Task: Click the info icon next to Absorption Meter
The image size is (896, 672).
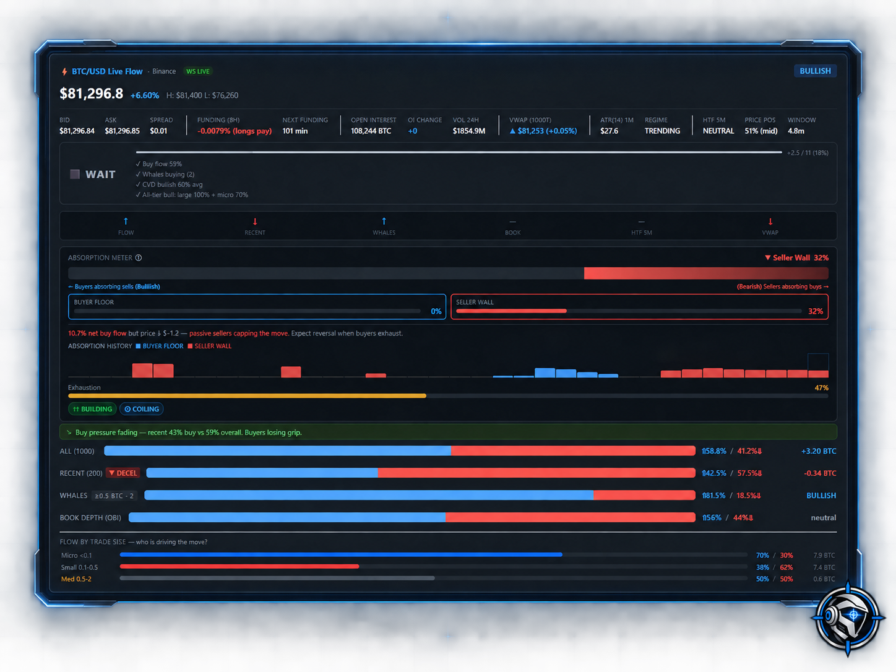Action: 139,258
